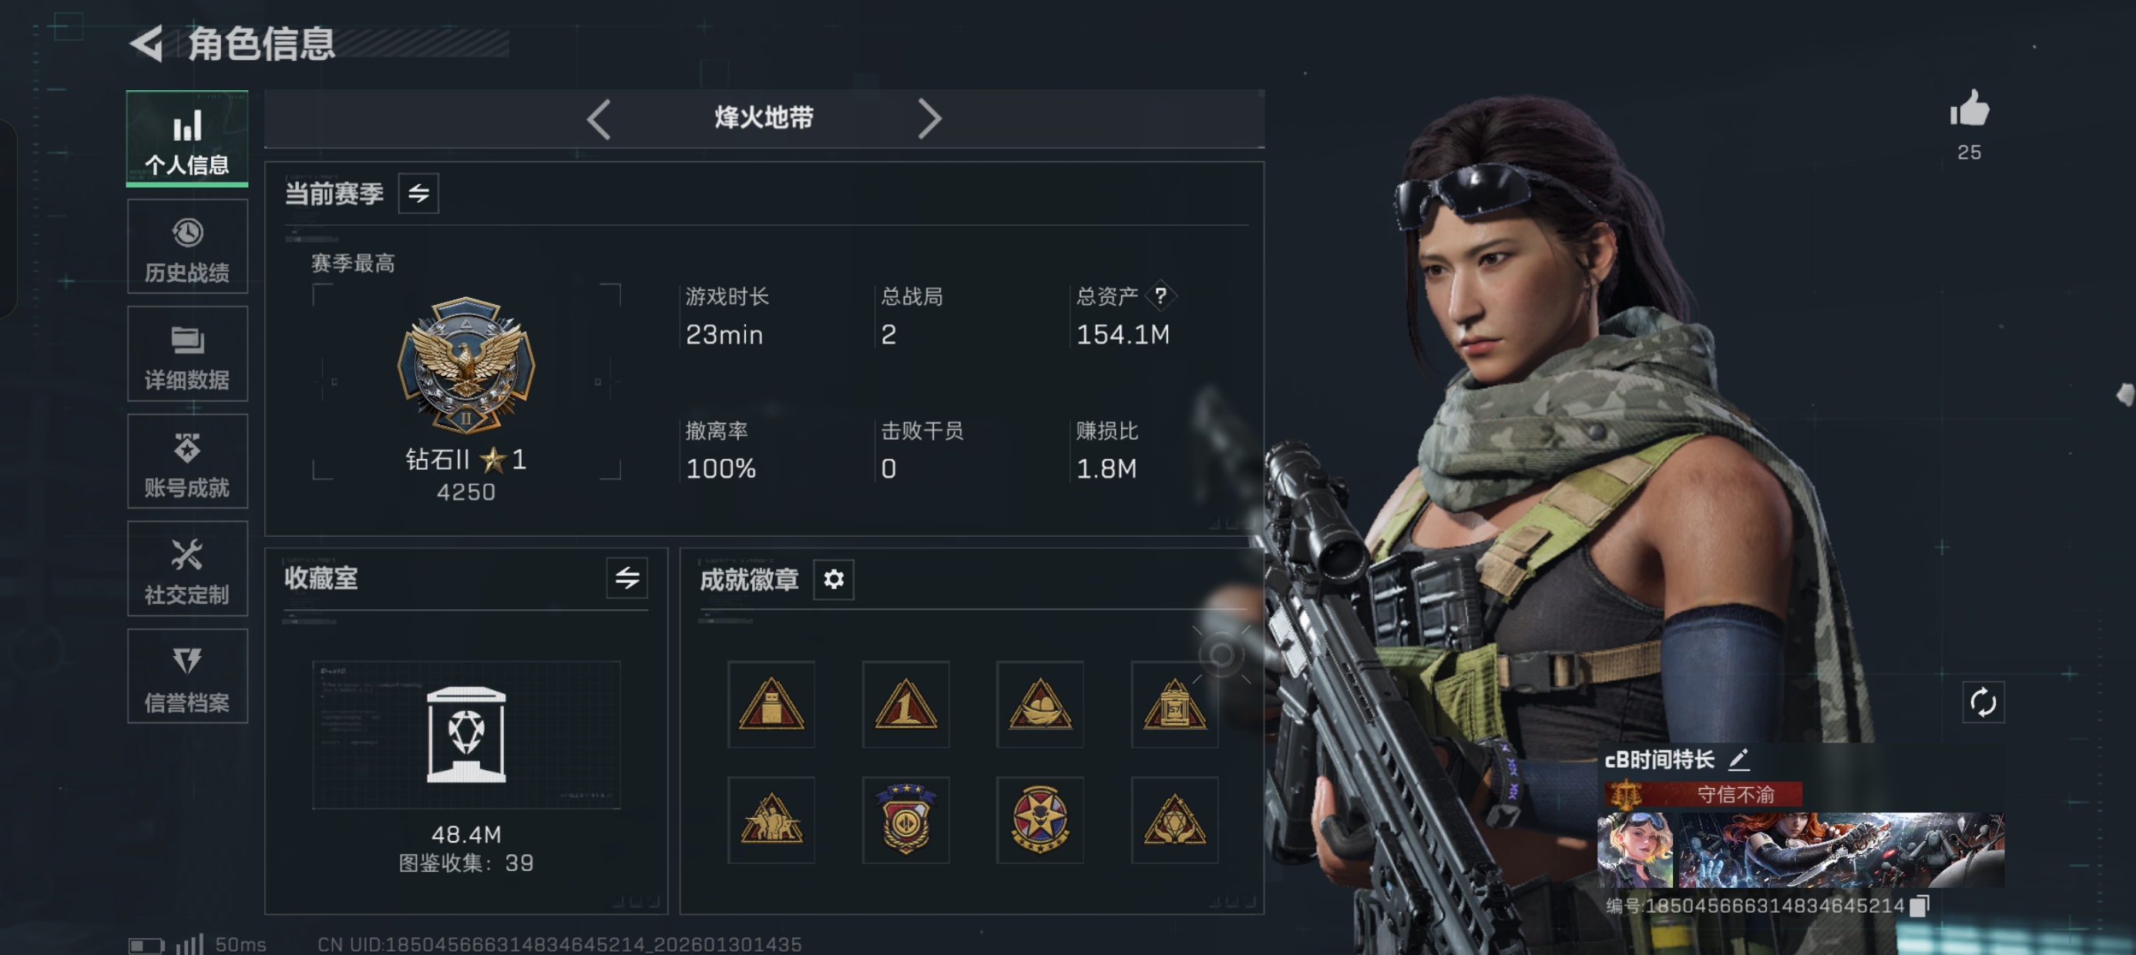This screenshot has width=2136, height=955.
Task: Open the 收藏室 collection showcase thumbnail
Action: coord(466,735)
